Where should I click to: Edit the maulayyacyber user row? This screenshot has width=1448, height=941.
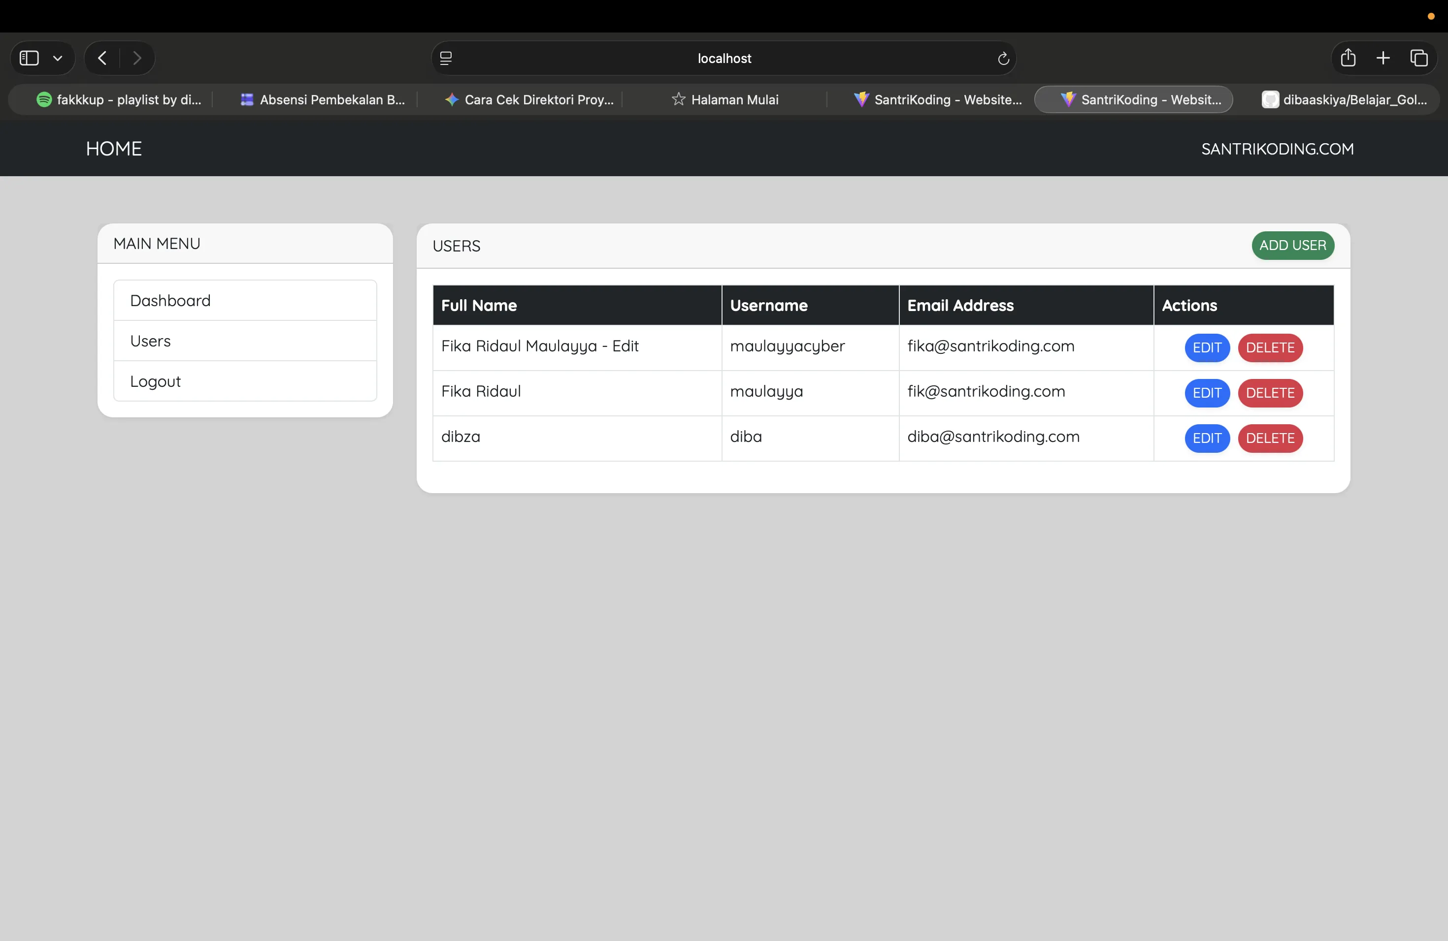pyautogui.click(x=1207, y=348)
